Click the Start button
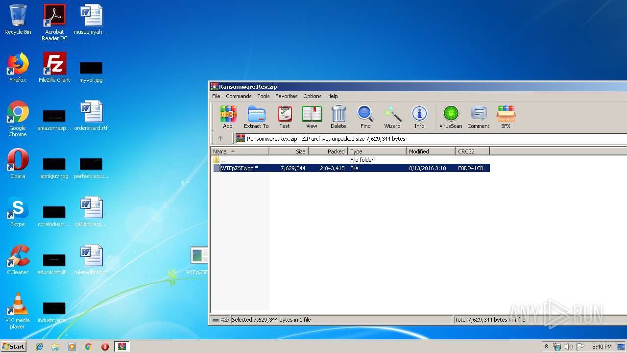 pos(13,347)
